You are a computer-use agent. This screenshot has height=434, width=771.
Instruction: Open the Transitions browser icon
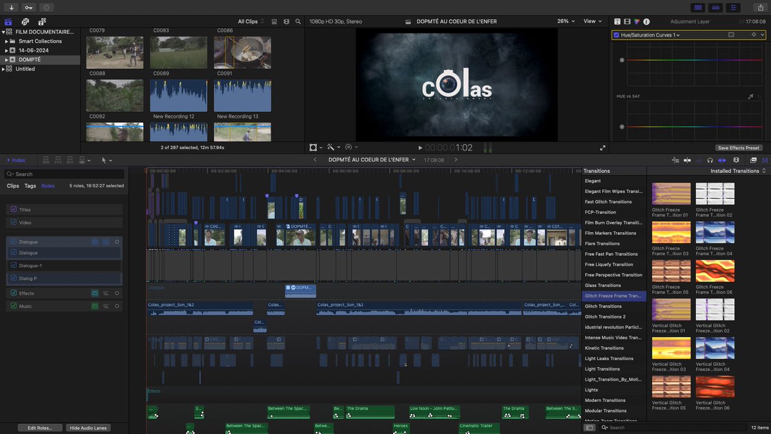pos(764,160)
